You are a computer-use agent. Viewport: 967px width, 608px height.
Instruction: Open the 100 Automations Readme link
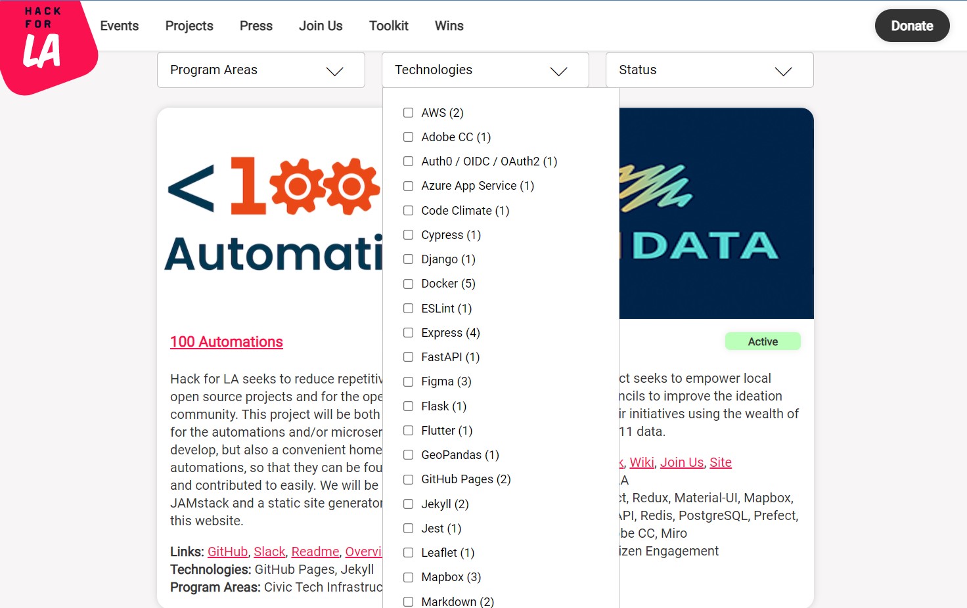(315, 552)
